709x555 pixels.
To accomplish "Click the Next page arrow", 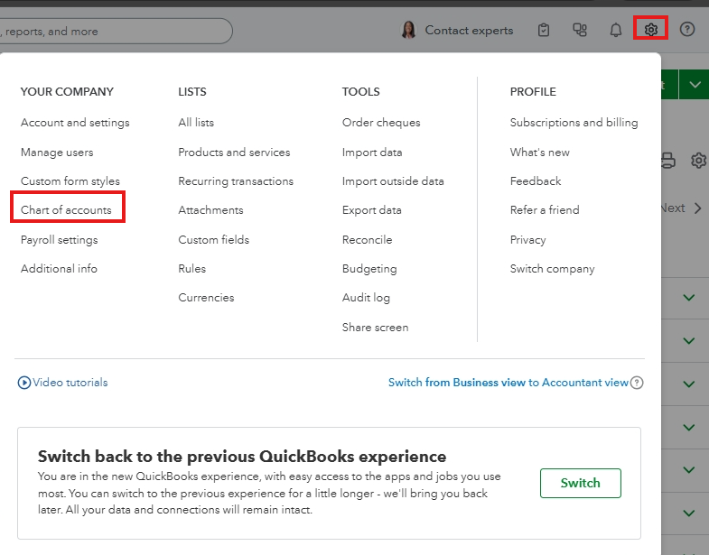I will tap(697, 208).
